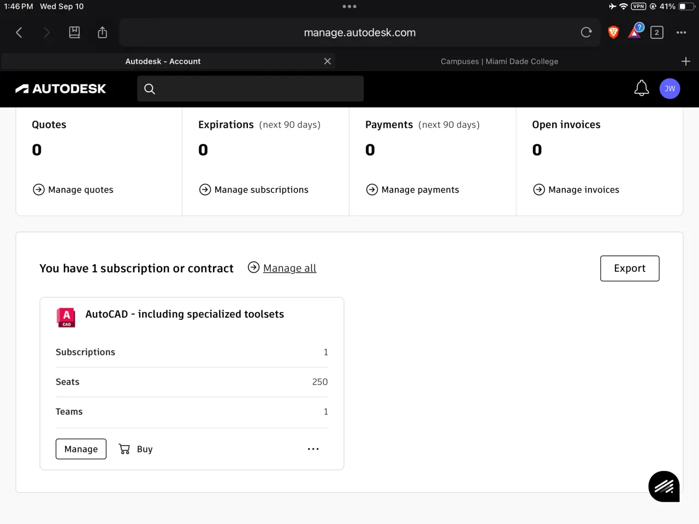
Task: Go back using the browser back arrow
Action: pos(19,33)
